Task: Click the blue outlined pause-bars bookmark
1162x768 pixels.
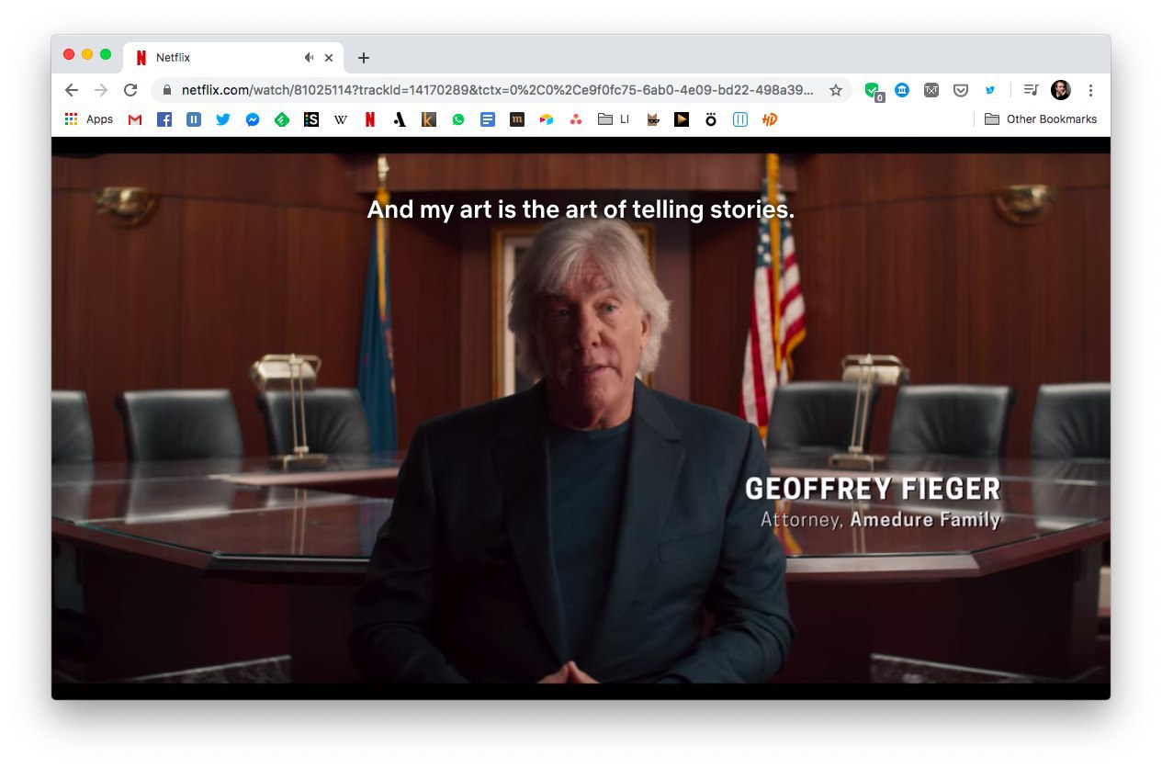Action: point(740,119)
